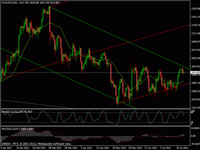The image size is (200, 150).
Task: Click the 28 Feb 2012 date label
Action: [55, 148]
